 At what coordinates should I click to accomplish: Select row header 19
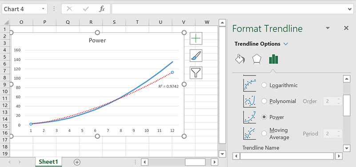click(x=5, y=154)
